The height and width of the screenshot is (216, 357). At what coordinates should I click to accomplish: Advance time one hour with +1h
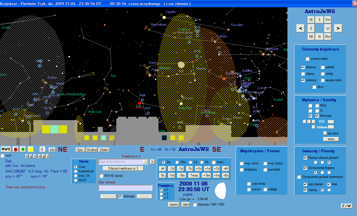(198, 169)
